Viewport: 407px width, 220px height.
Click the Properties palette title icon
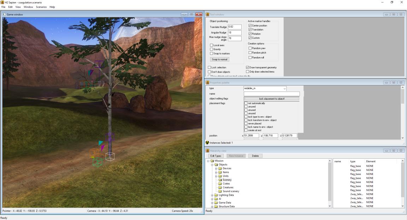tap(207, 82)
